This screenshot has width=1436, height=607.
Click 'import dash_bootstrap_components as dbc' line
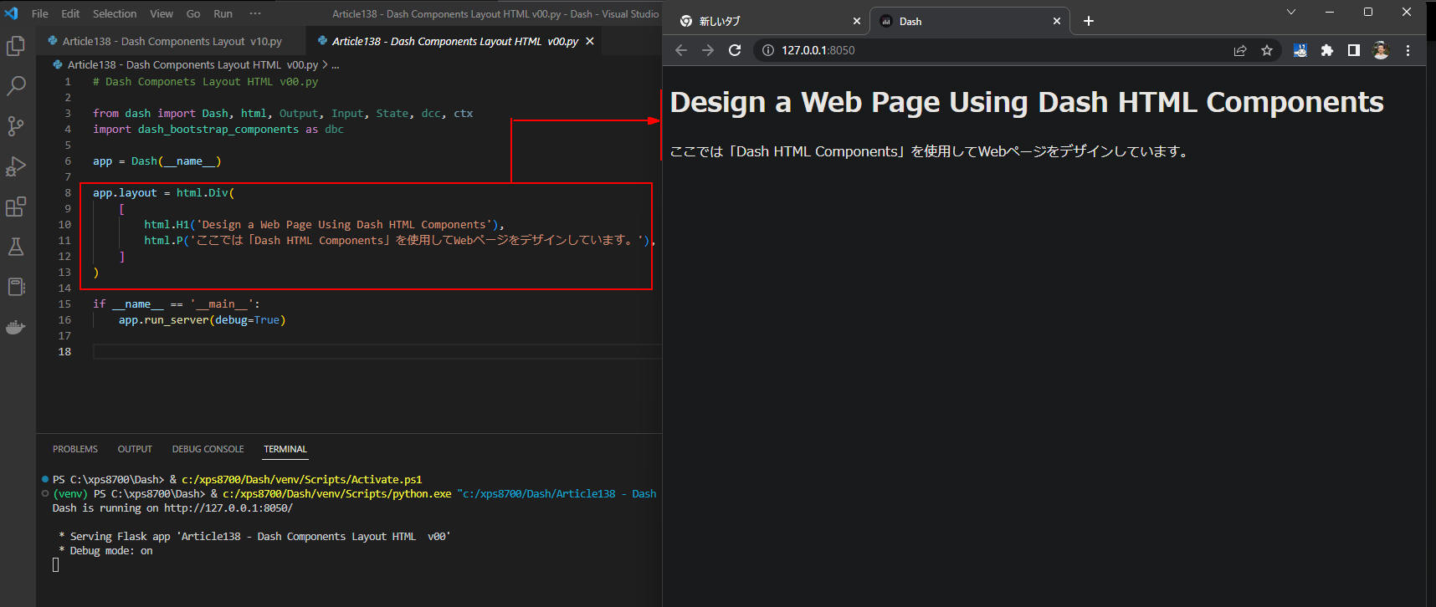click(218, 130)
